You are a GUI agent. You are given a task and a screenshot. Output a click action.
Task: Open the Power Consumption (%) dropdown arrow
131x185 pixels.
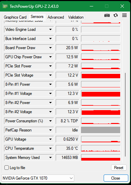50,121
